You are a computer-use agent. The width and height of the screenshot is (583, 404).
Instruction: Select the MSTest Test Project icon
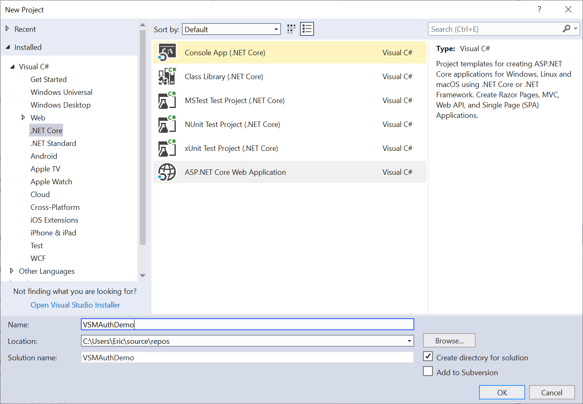167,101
